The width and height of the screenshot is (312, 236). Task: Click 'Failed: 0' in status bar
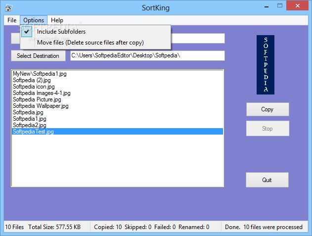(x=165, y=227)
